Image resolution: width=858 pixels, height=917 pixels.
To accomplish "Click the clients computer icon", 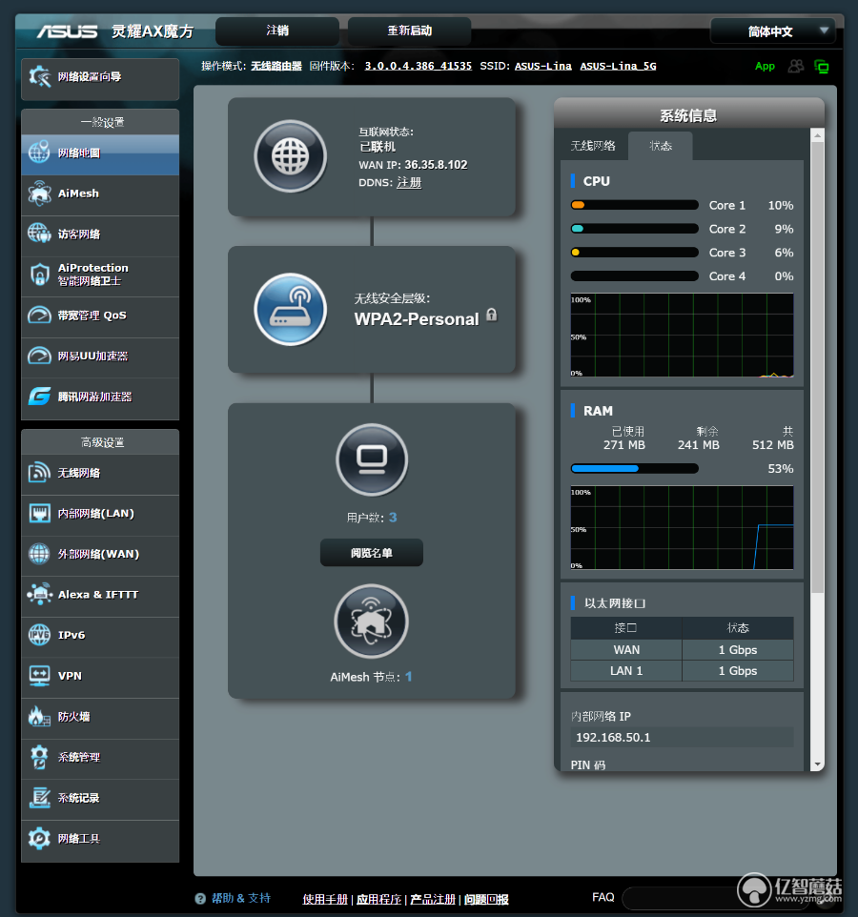I will pos(372,459).
